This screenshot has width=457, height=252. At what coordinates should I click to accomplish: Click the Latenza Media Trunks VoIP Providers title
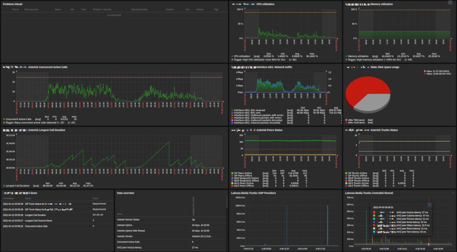click(253, 193)
